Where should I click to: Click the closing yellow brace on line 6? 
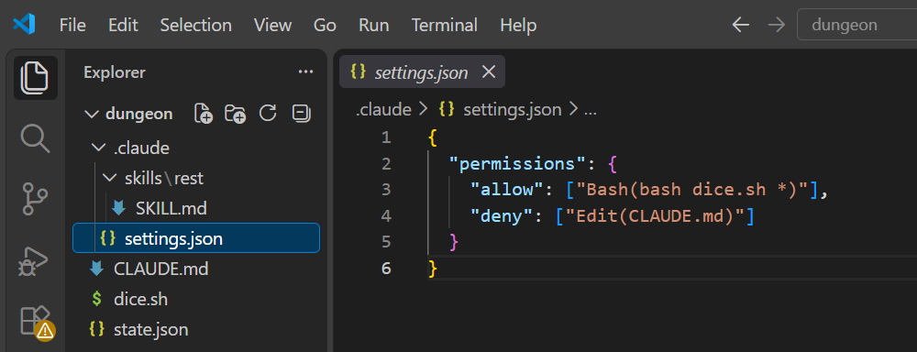[x=433, y=269]
